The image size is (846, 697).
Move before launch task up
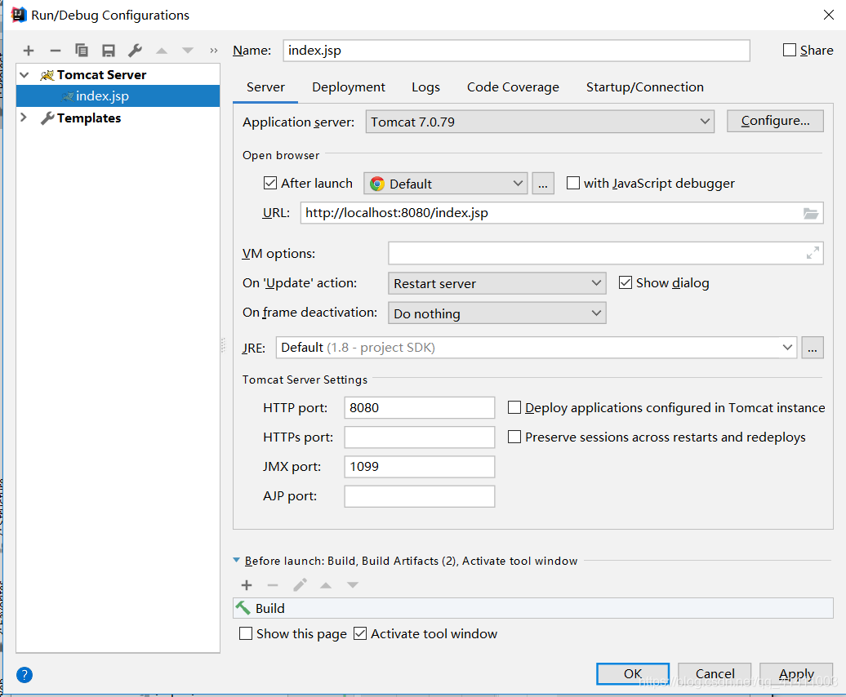click(326, 585)
